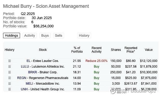
Task: Open history icon for Lululemon row
Action: [10, 67]
